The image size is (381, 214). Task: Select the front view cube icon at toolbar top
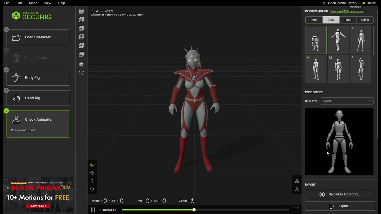[x=81, y=11]
